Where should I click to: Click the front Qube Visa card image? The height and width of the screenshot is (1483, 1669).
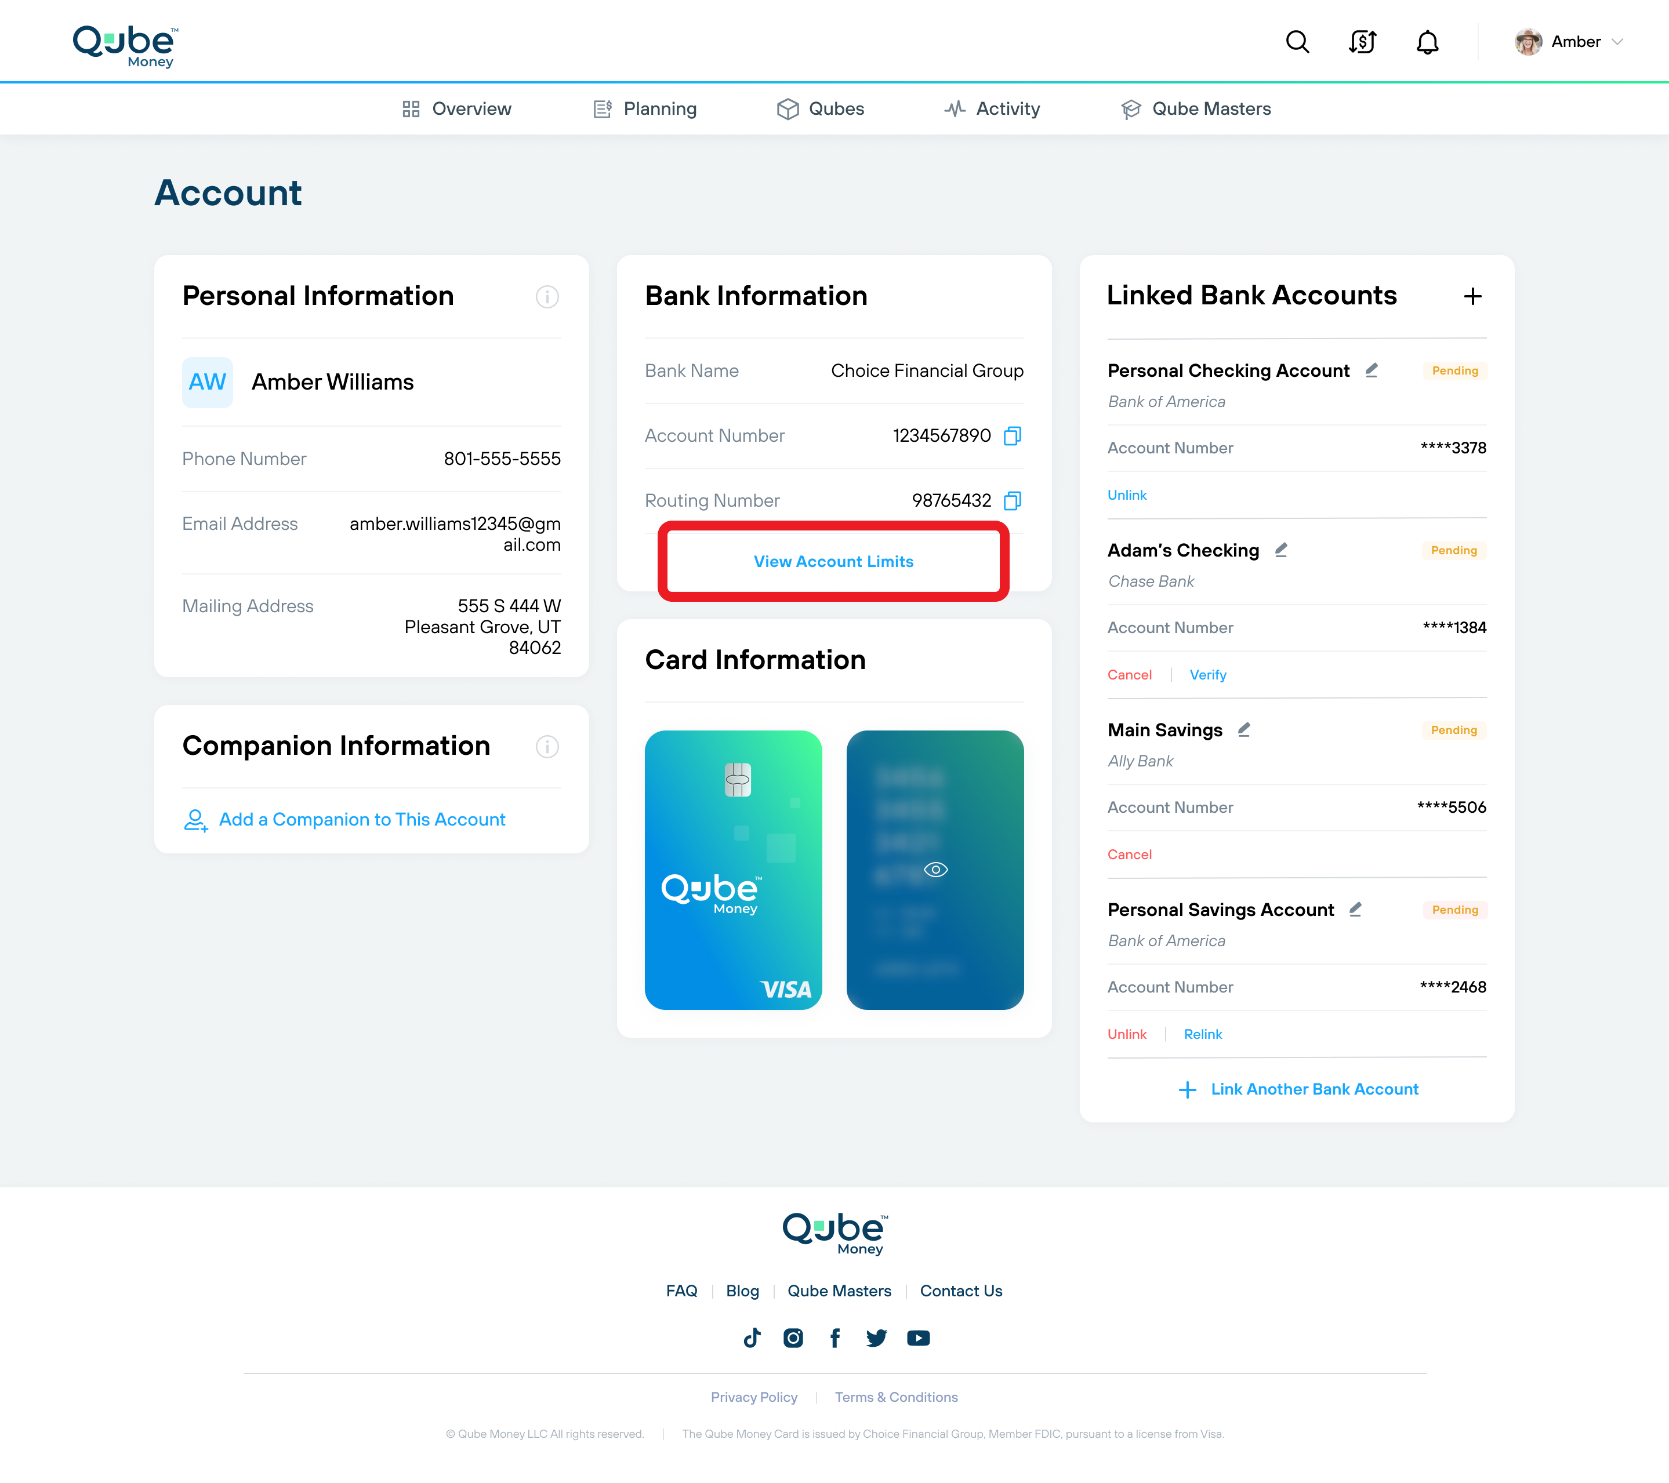[x=733, y=870]
